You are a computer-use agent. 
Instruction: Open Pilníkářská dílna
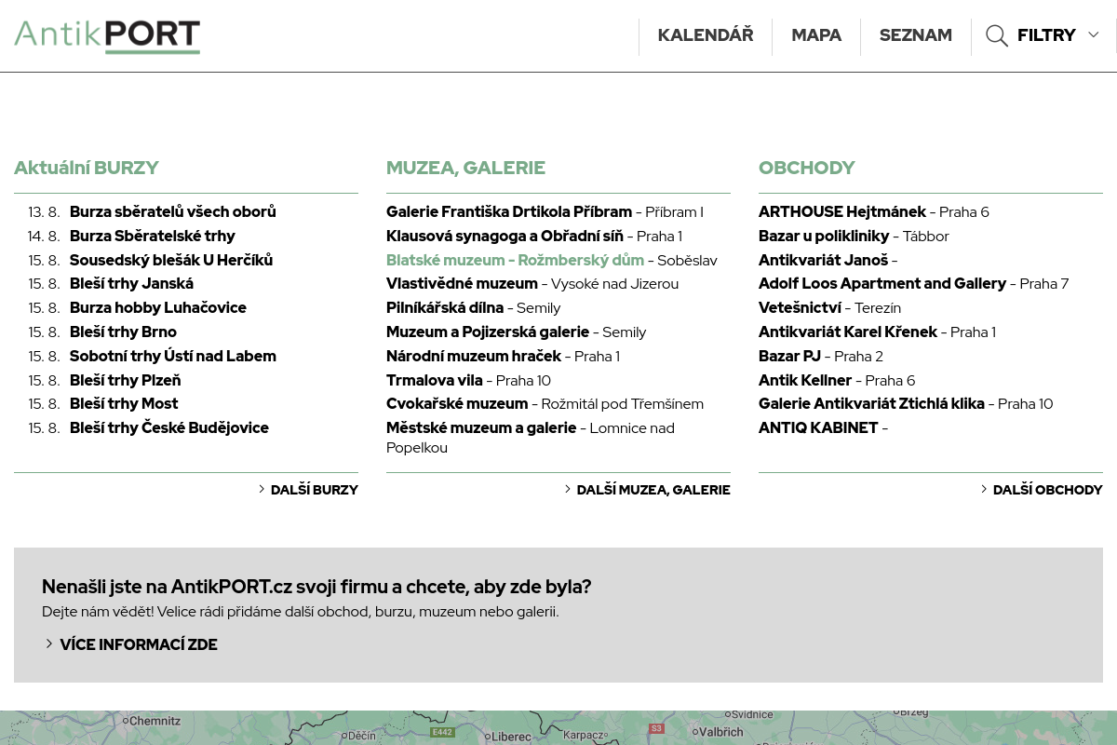pos(445,307)
